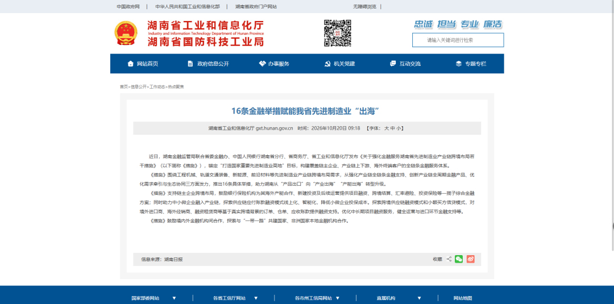The width and height of the screenshot is (614, 304).
Task: Share article via green WeChat icon
Action: click(x=459, y=259)
